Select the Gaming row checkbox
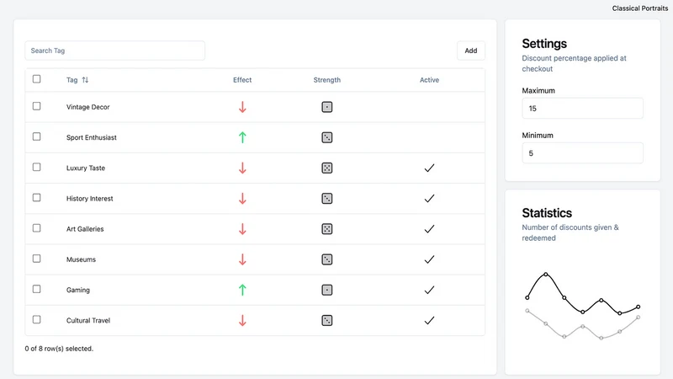This screenshot has height=379, width=673. coord(36,289)
